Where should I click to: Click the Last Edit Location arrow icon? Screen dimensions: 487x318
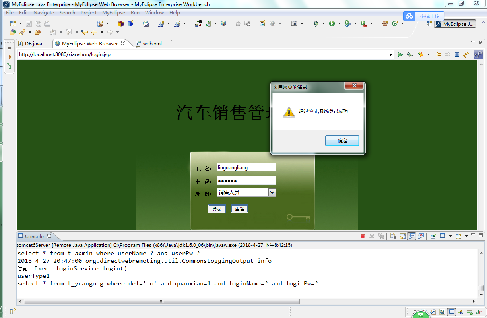[x=84, y=32]
